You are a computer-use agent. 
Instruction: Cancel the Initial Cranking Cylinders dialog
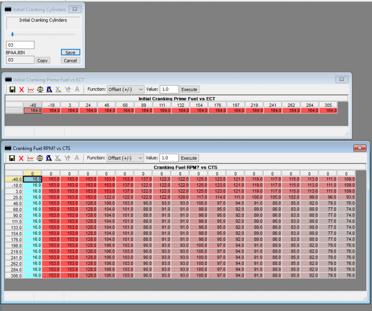point(70,60)
